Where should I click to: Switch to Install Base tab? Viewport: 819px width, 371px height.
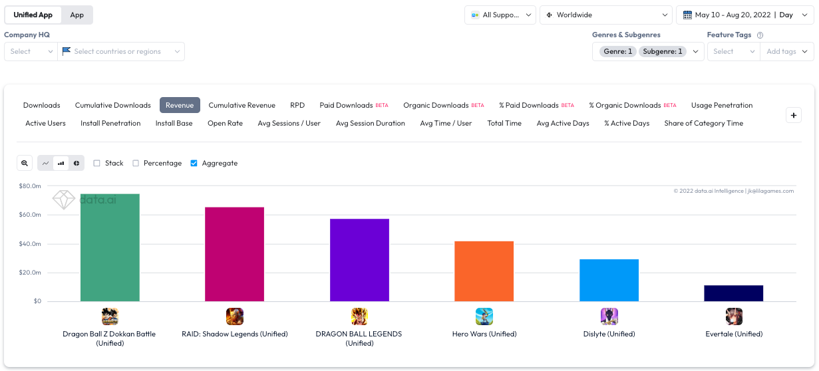174,123
